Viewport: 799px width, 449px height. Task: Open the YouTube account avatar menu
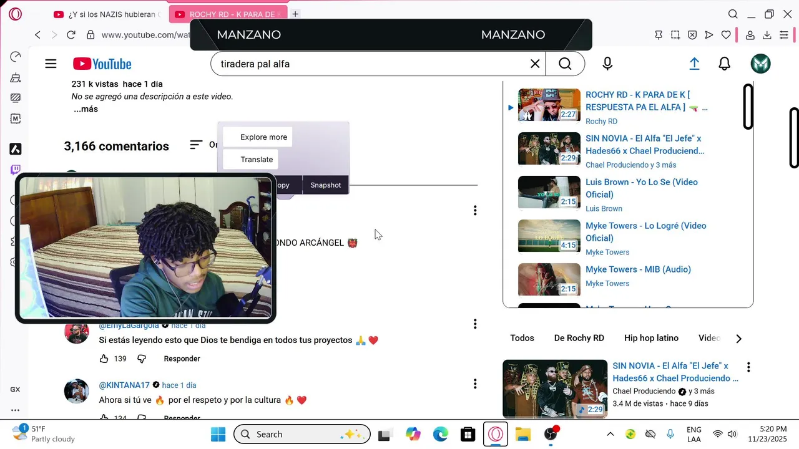point(760,64)
